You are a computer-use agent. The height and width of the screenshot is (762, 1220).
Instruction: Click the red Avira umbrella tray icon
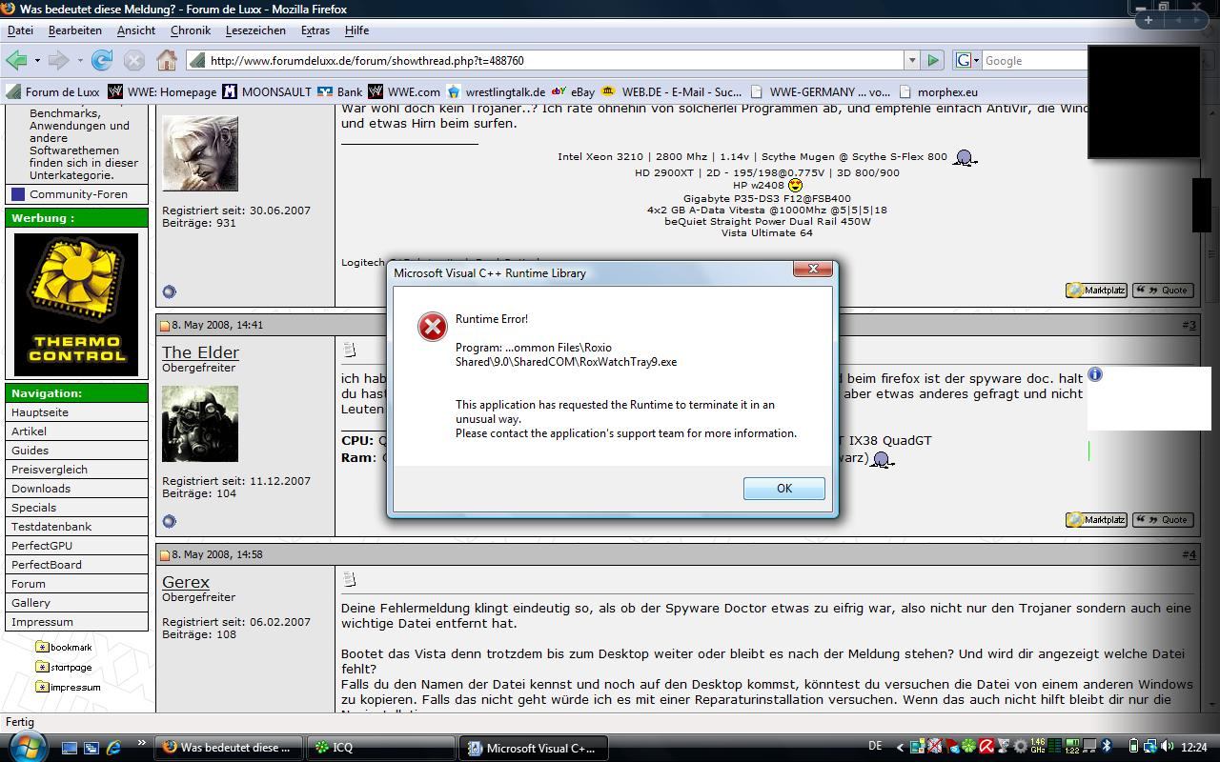point(986,747)
